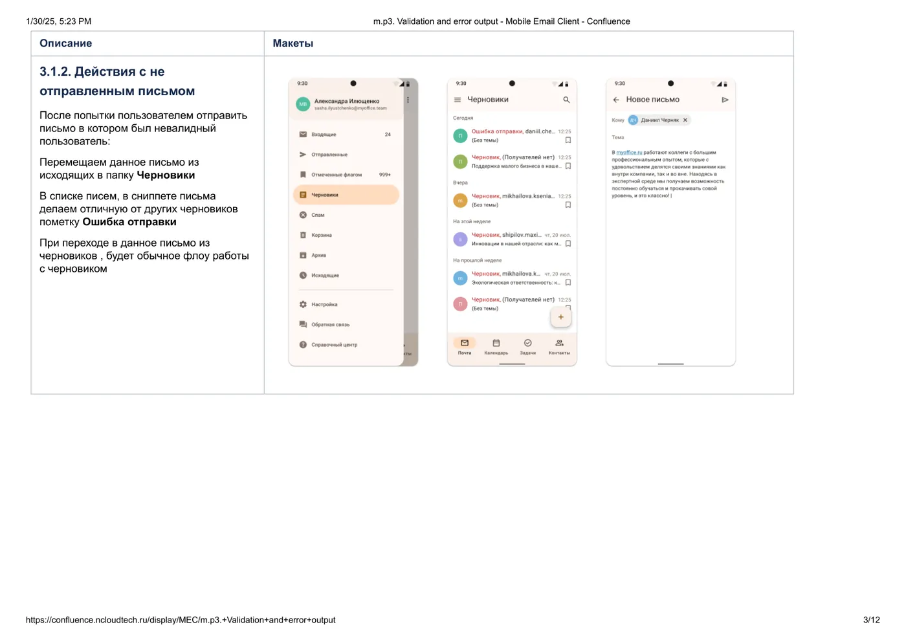Viewport: 906px width, 640px height.
Task: Click the На этой неделе section header
Action: (472, 222)
